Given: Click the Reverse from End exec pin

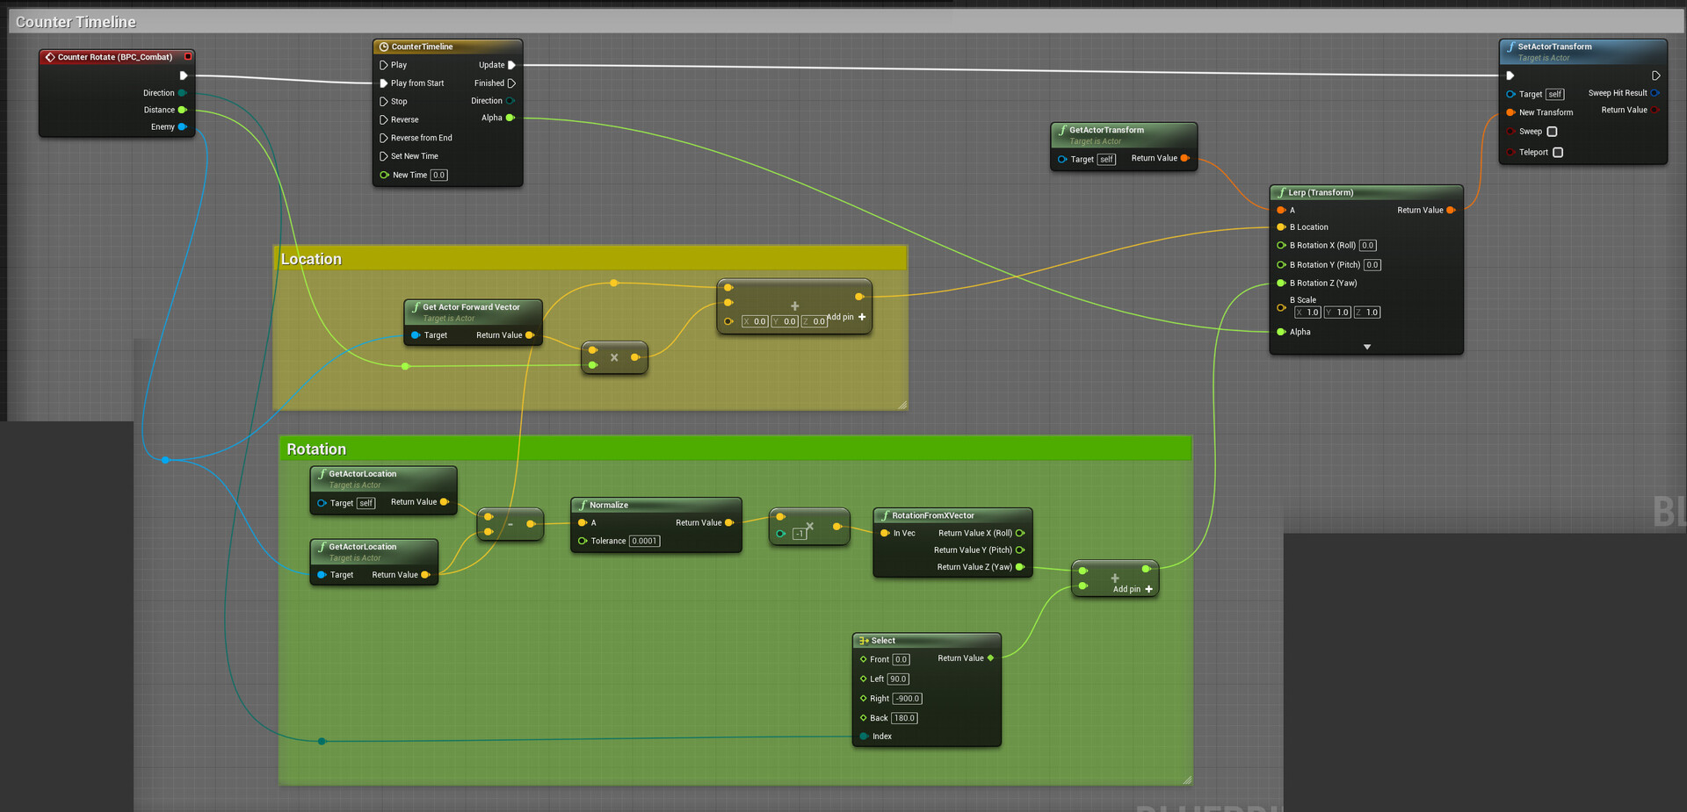Looking at the screenshot, I should pyautogui.click(x=384, y=138).
